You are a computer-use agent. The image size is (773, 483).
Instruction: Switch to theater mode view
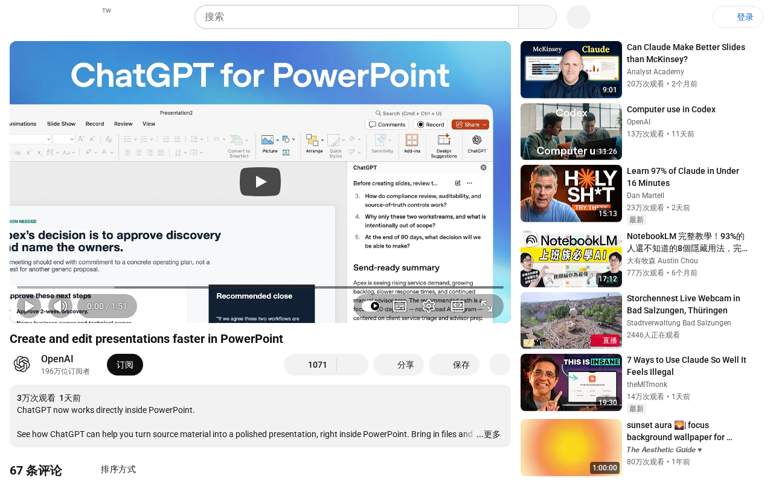[x=458, y=306]
